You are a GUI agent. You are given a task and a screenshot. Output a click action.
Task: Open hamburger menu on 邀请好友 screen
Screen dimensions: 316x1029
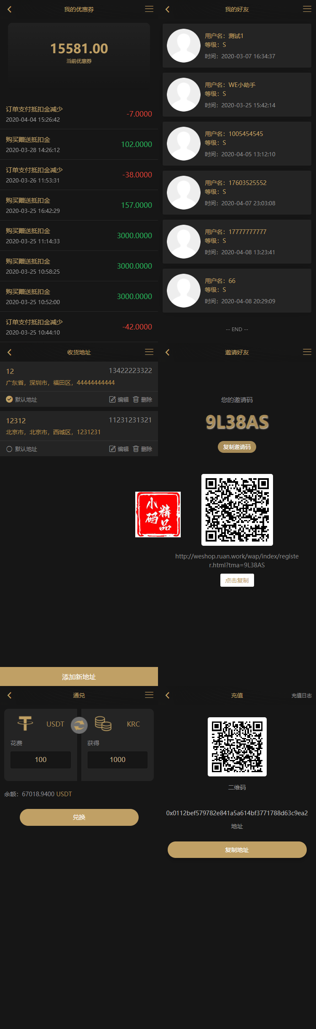[307, 352]
